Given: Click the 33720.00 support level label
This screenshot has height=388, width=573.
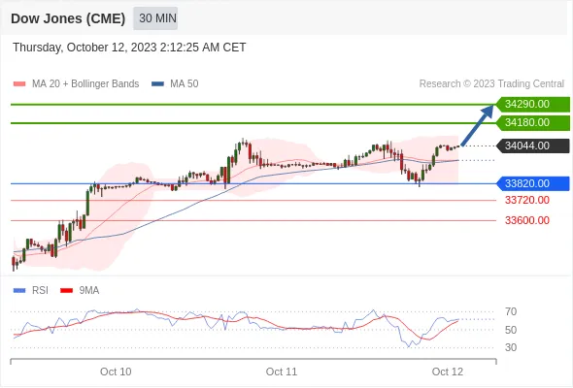Looking at the screenshot, I should 527,201.
